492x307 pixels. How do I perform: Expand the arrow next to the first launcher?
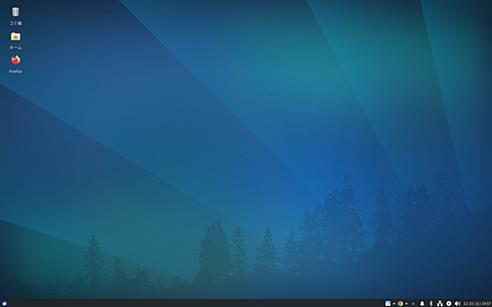pyautogui.click(x=394, y=304)
